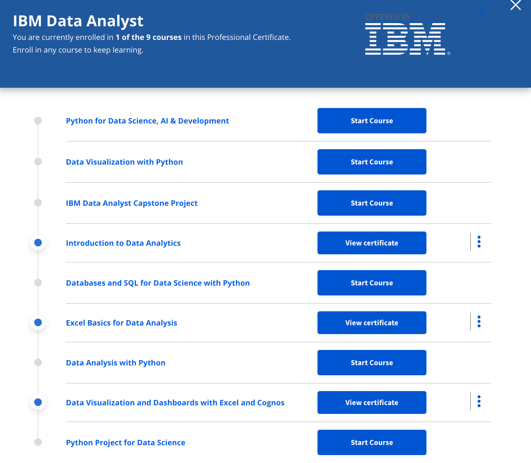
Task: Start Data Visualization with Python course
Action: click(x=372, y=162)
